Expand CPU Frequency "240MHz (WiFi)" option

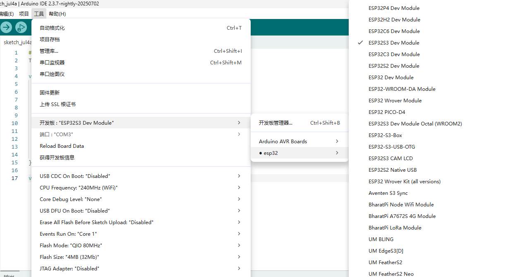[141, 188]
